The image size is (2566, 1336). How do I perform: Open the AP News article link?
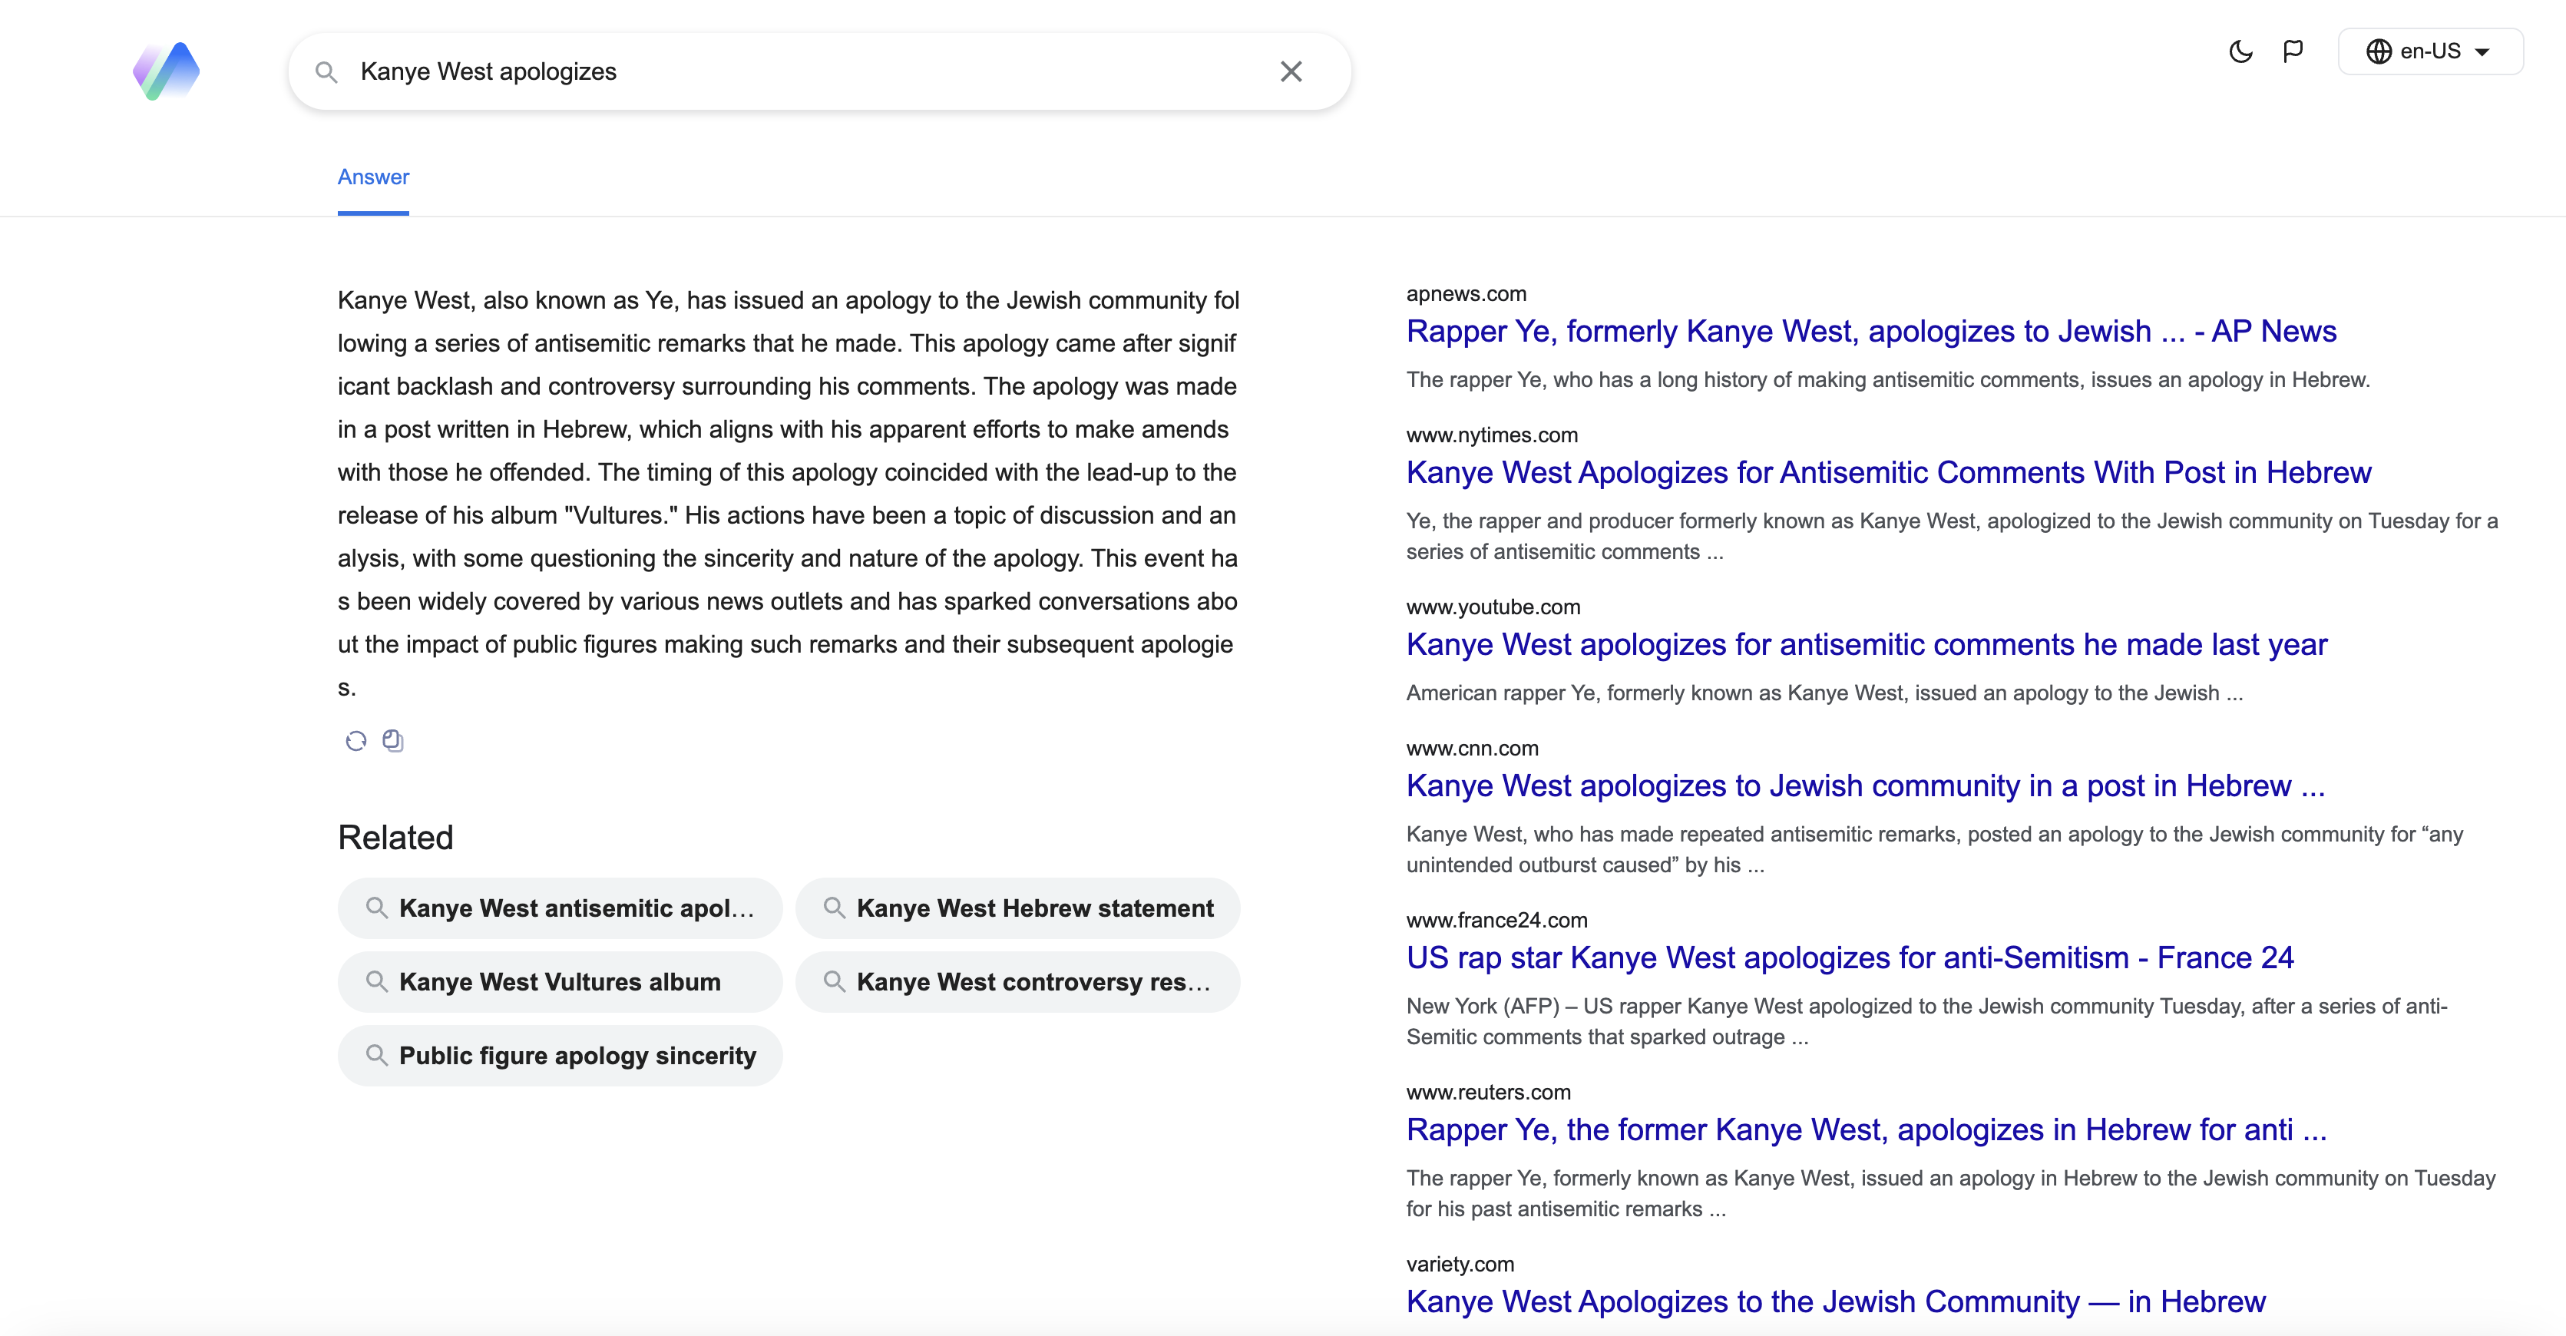1870,332
